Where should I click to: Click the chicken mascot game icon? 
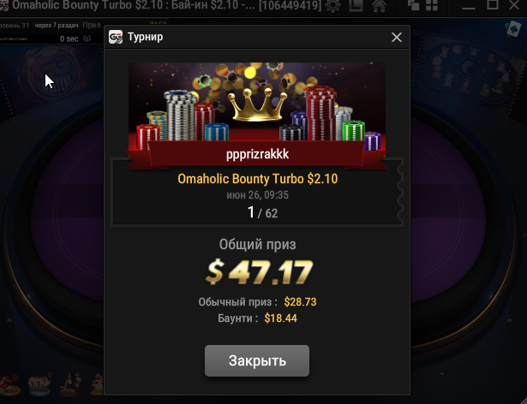click(97, 383)
